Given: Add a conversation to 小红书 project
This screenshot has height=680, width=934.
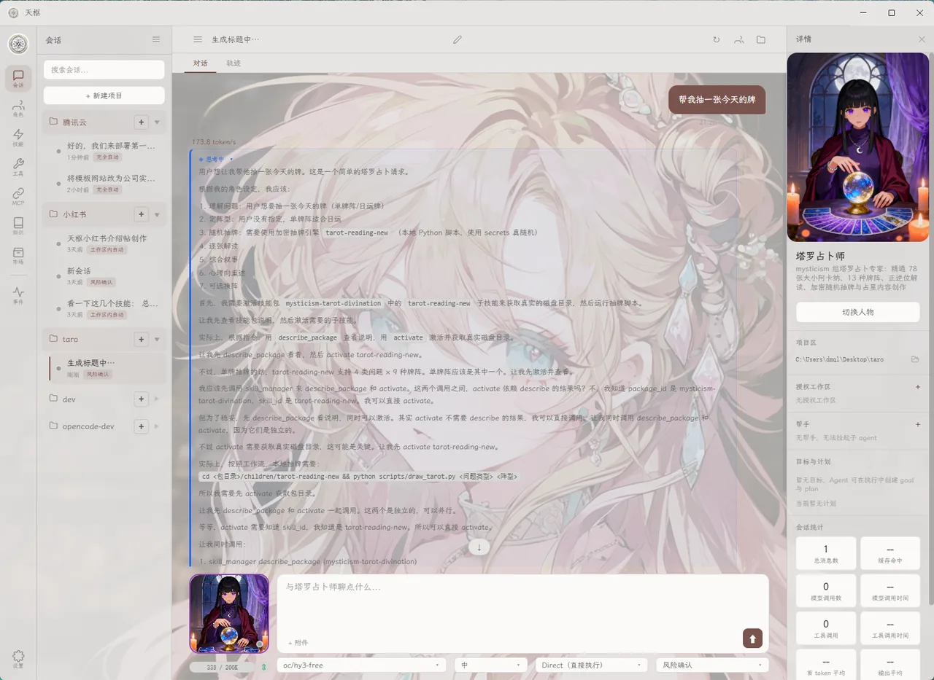Looking at the screenshot, I should click(142, 214).
